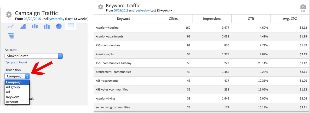
Task: Sort table by Clicks column header
Action: coord(173,19)
